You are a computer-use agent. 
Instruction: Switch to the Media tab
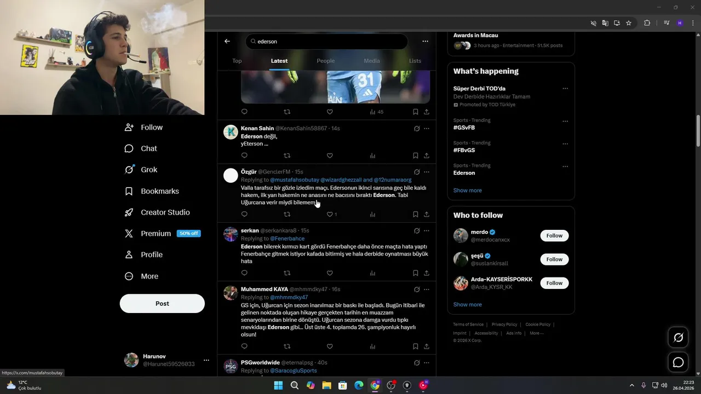(x=371, y=61)
